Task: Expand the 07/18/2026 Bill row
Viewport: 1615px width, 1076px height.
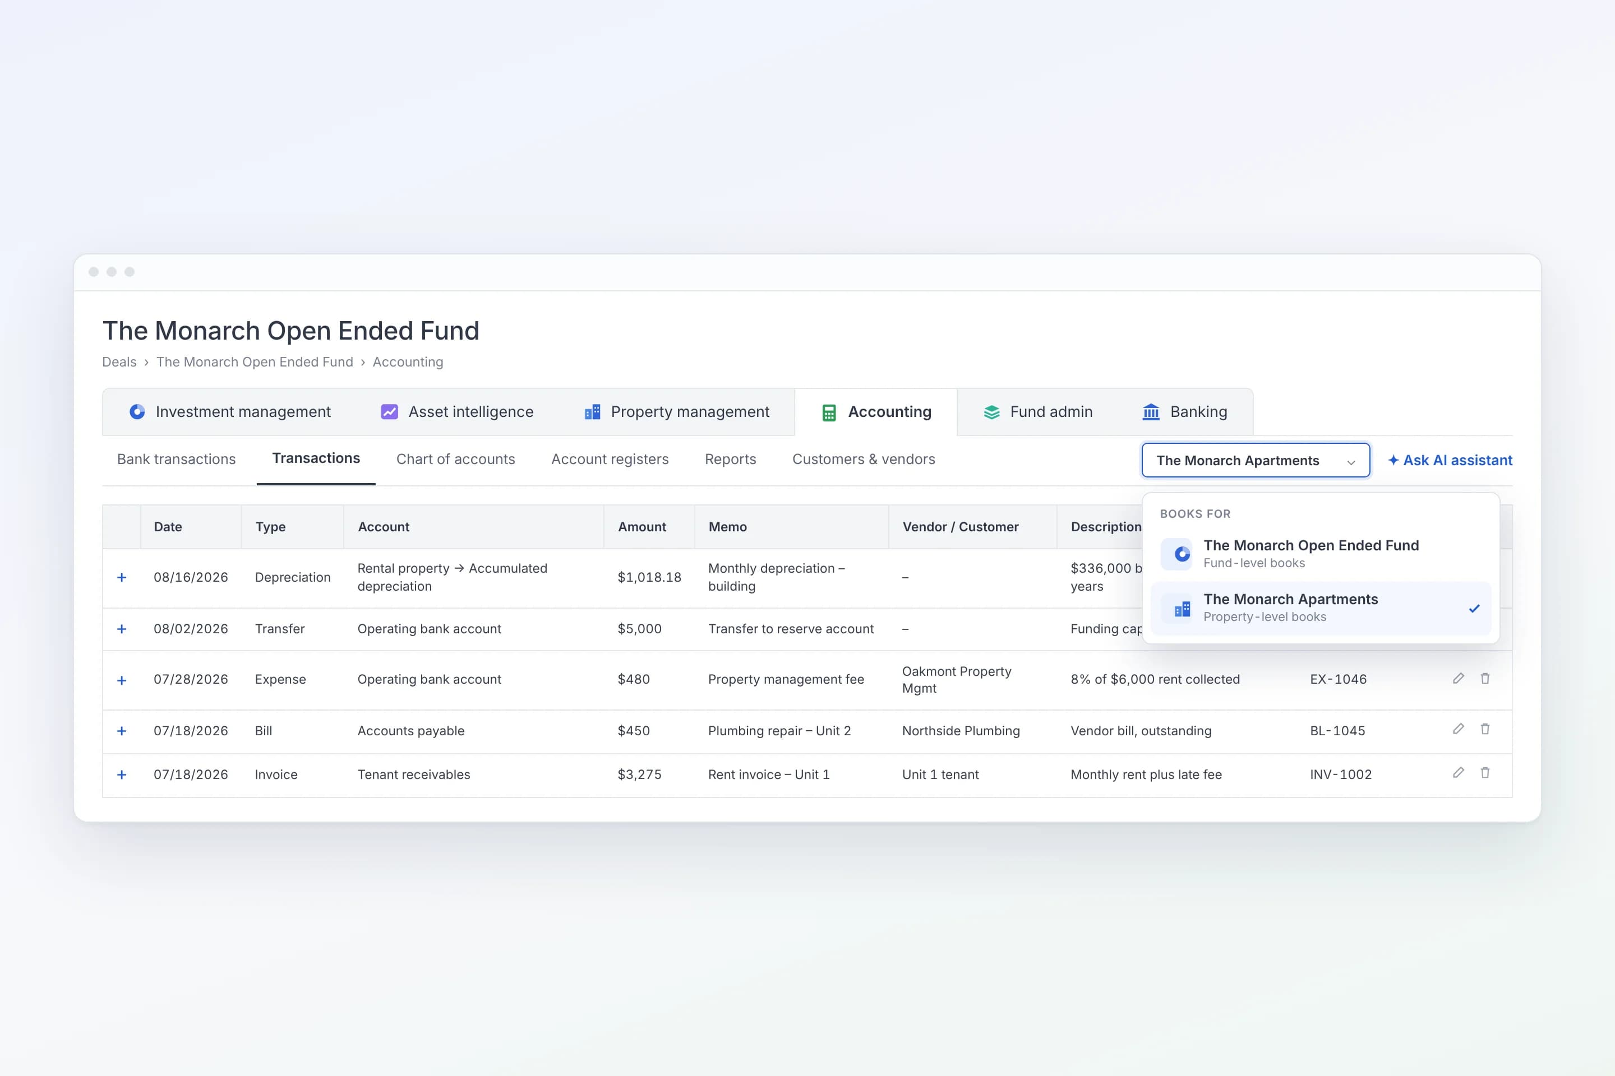Action: (x=122, y=731)
